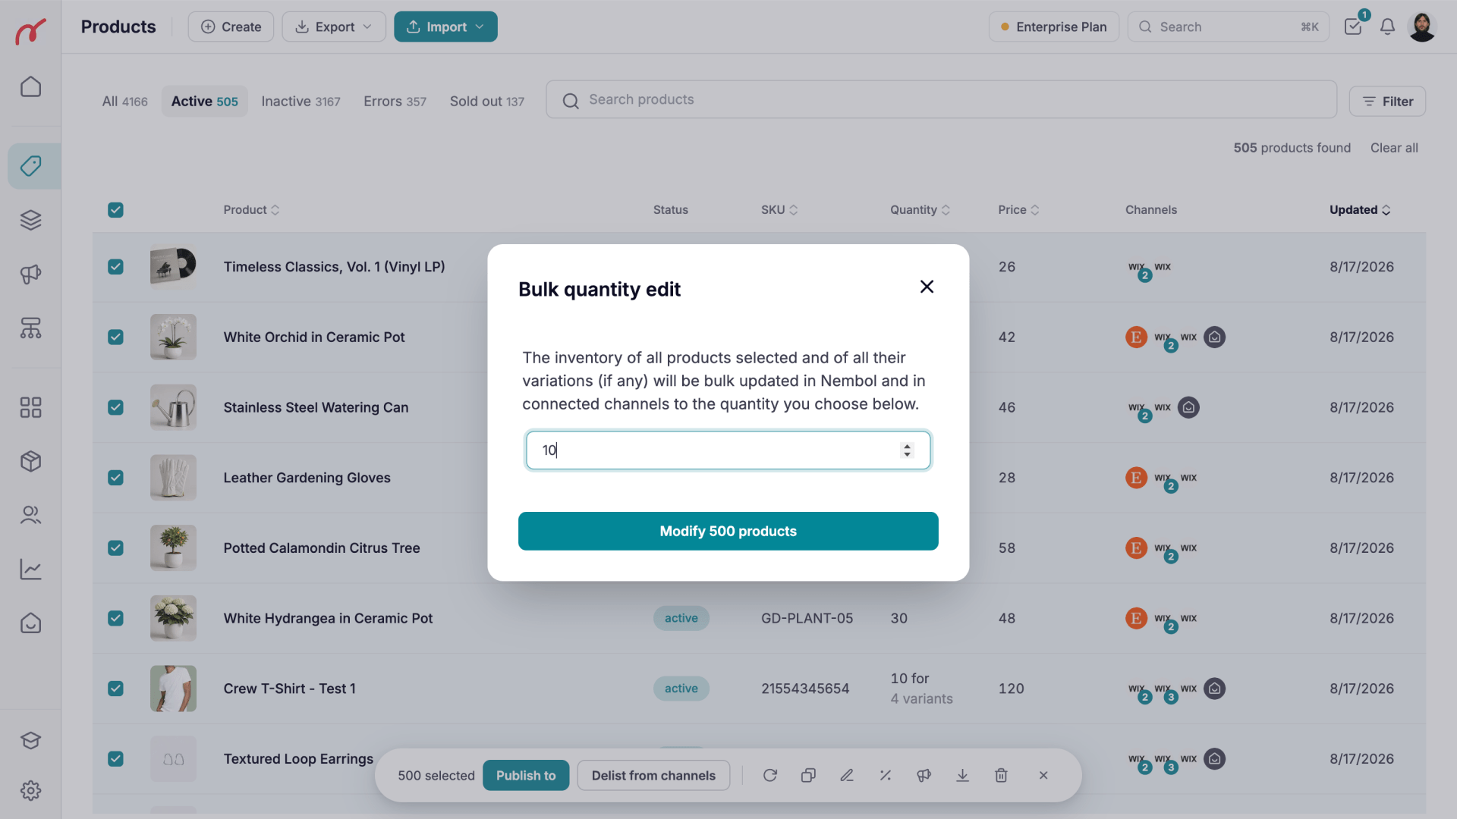
Task: Click the trash icon in the selection bar
Action: coord(1001,775)
